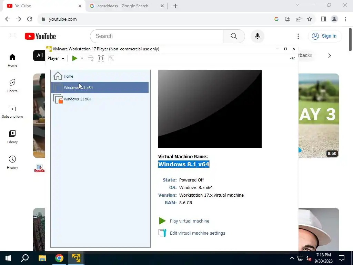Go forward in Chrome
This screenshot has height=265, width=353.
pos(19,19)
